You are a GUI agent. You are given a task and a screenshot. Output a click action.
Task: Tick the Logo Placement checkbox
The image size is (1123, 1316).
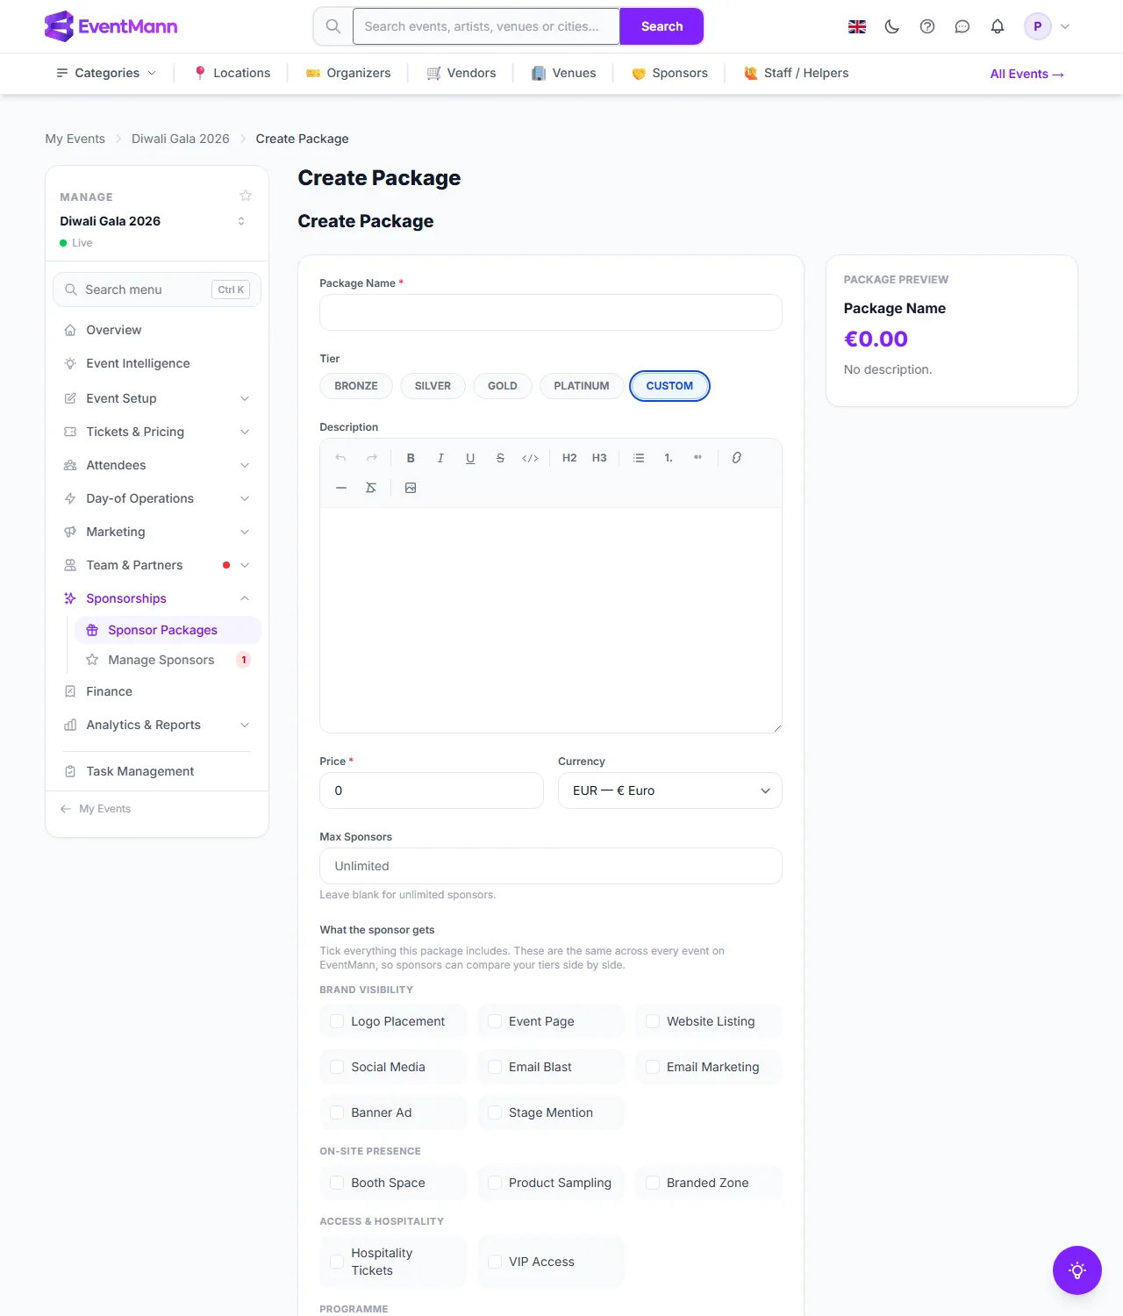click(x=337, y=1021)
